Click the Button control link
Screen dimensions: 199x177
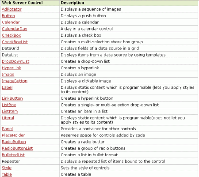(8, 16)
